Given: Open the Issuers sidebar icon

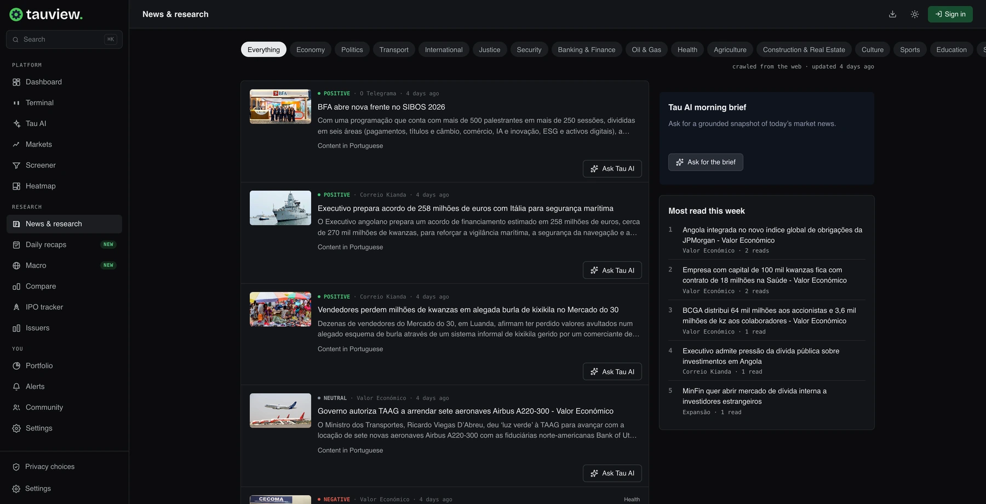Looking at the screenshot, I should click(16, 328).
